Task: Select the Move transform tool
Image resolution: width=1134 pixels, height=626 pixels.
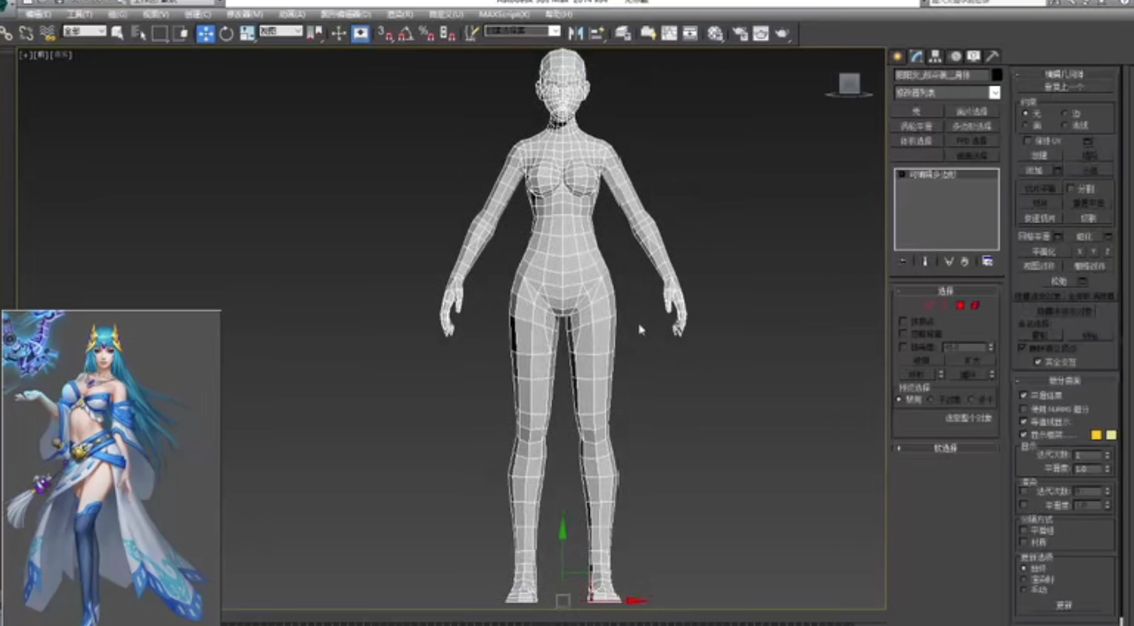Action: point(206,34)
